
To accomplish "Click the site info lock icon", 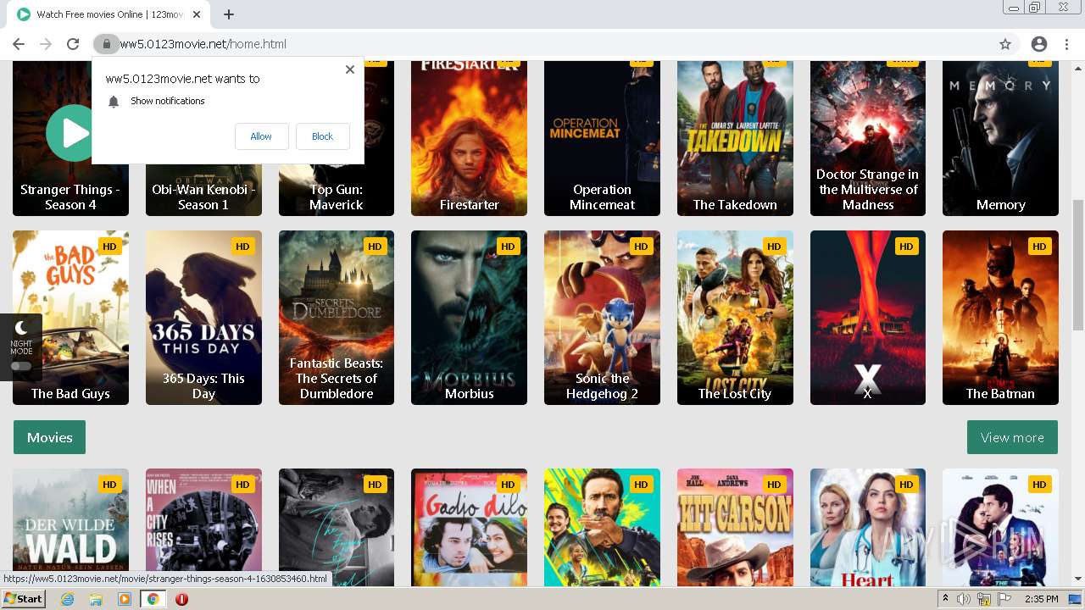I will point(106,44).
